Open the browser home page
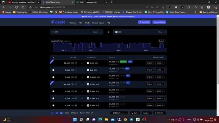This screenshot has width=219, height=123. click(23, 7)
